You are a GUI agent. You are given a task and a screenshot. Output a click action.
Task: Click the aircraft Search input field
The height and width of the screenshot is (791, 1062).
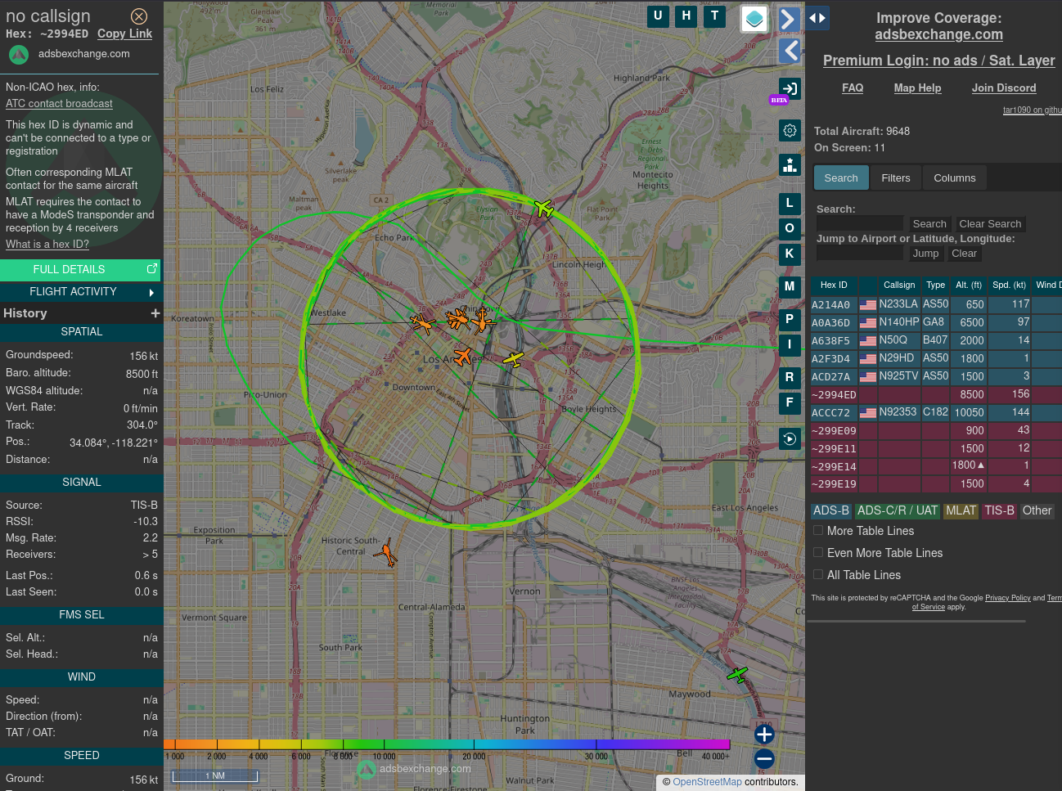(860, 223)
